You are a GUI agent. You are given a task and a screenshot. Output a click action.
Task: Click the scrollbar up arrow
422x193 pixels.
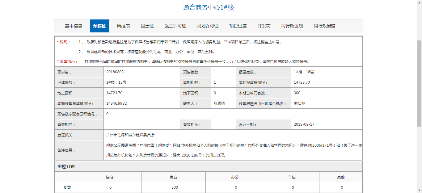(419, 2)
